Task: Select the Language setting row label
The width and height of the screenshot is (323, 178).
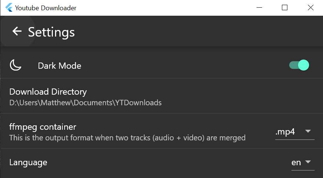Action: coord(28,163)
